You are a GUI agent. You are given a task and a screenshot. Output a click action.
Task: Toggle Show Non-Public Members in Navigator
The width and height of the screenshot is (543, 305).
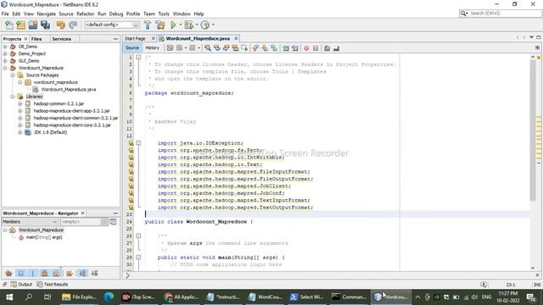click(x=45, y=274)
